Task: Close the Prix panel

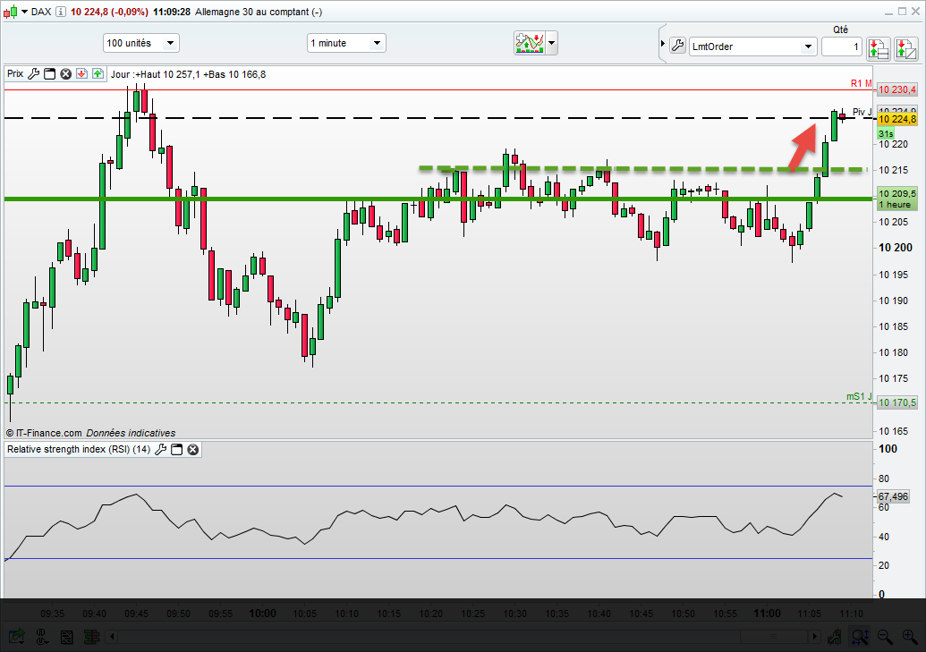Action: (x=65, y=74)
